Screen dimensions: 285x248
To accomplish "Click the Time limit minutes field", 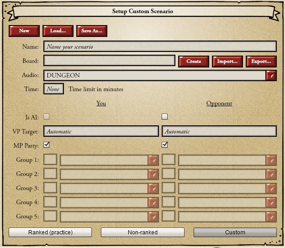I will point(53,89).
